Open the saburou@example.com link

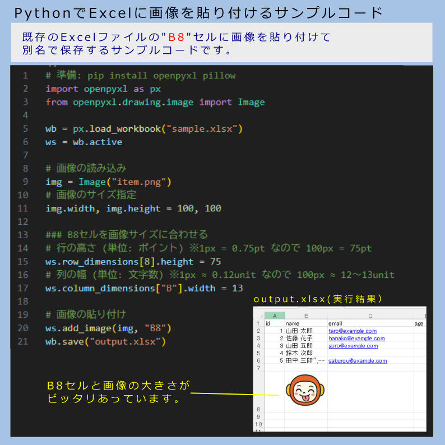[358, 361]
